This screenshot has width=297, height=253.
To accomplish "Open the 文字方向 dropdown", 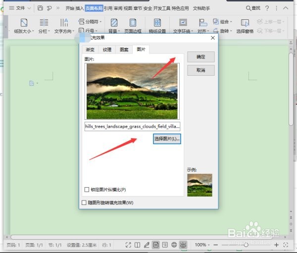I will coord(64,26).
